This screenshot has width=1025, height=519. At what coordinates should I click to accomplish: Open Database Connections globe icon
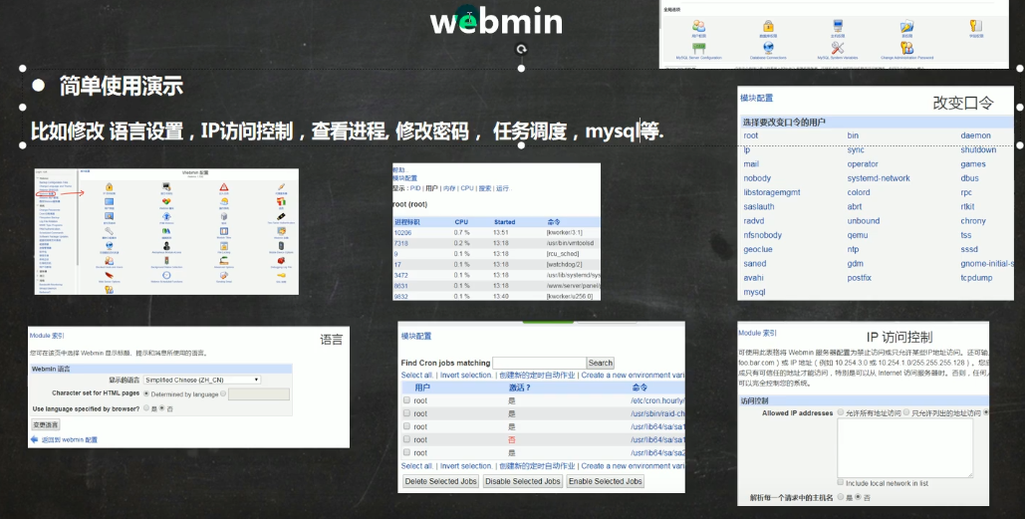pyautogui.click(x=768, y=48)
